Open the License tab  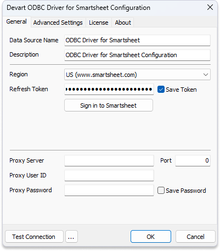(x=99, y=23)
